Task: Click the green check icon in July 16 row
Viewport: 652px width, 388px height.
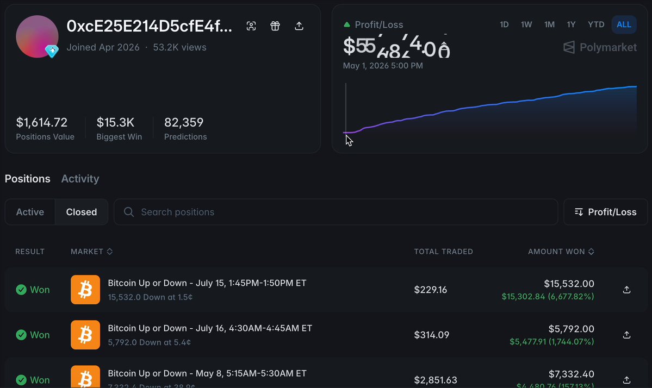Action: coord(21,335)
